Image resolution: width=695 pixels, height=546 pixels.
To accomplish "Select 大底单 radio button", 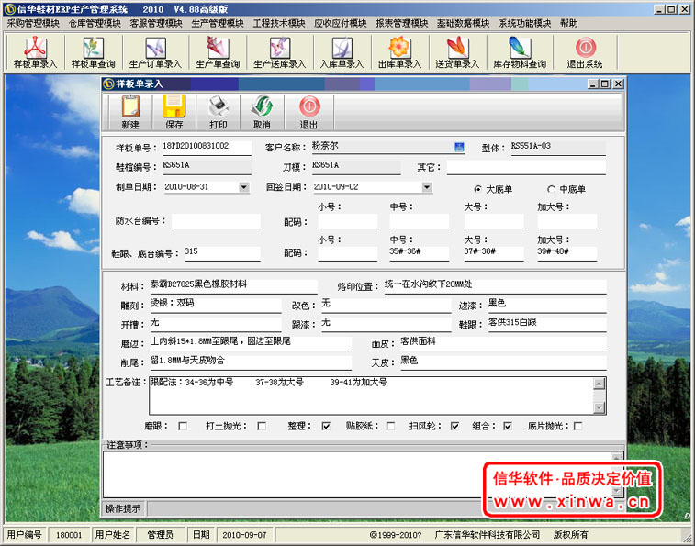I will pos(477,189).
